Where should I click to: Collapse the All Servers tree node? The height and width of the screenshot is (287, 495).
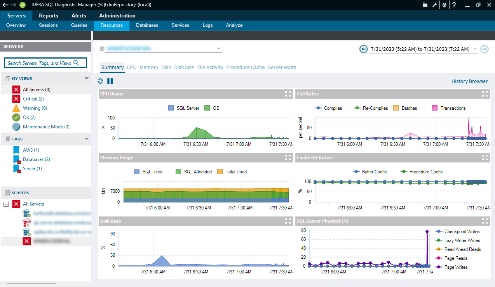6,204
